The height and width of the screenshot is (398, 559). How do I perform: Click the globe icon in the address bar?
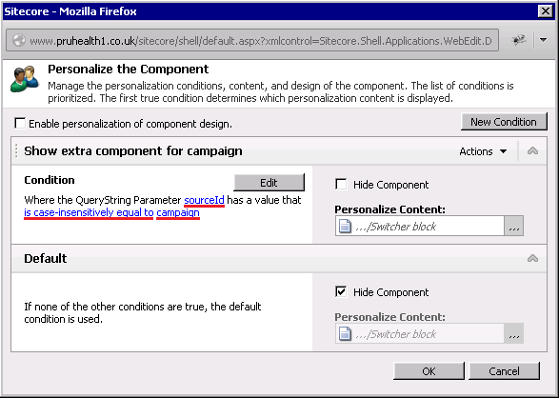pyautogui.click(x=19, y=41)
